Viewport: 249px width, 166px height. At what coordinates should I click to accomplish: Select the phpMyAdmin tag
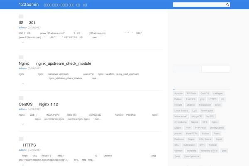[x=217, y=128]
